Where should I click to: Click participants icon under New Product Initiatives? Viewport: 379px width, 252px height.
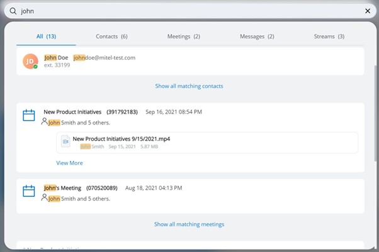pos(44,122)
